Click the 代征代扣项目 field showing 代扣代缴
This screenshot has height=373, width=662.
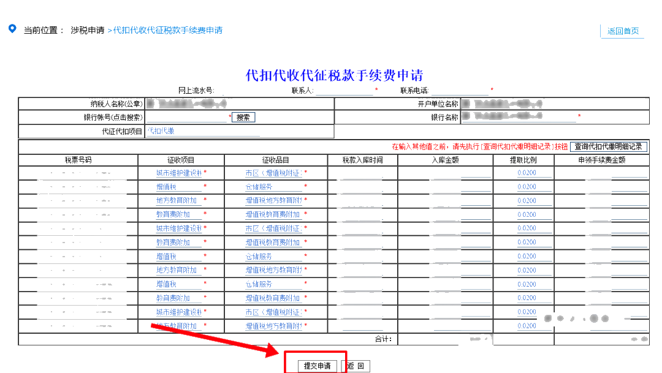point(203,131)
